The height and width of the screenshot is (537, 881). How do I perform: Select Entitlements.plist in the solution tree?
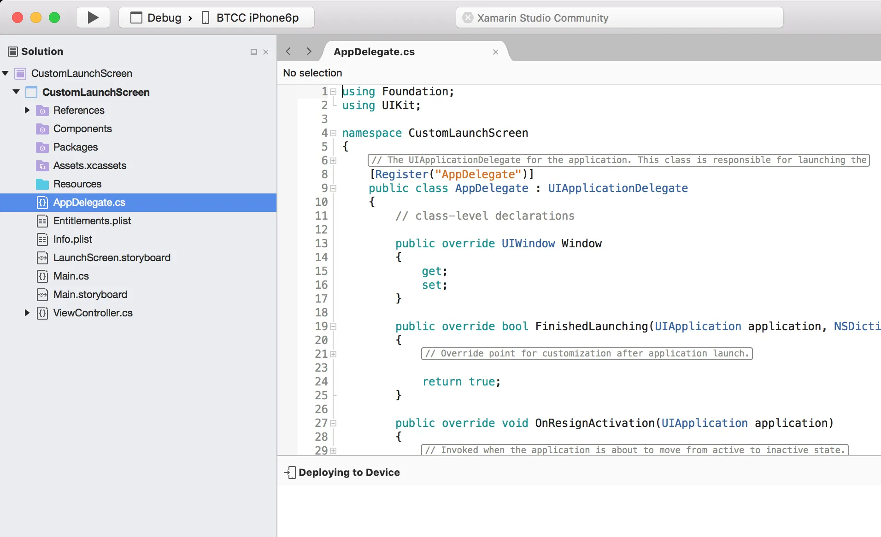pyautogui.click(x=92, y=221)
